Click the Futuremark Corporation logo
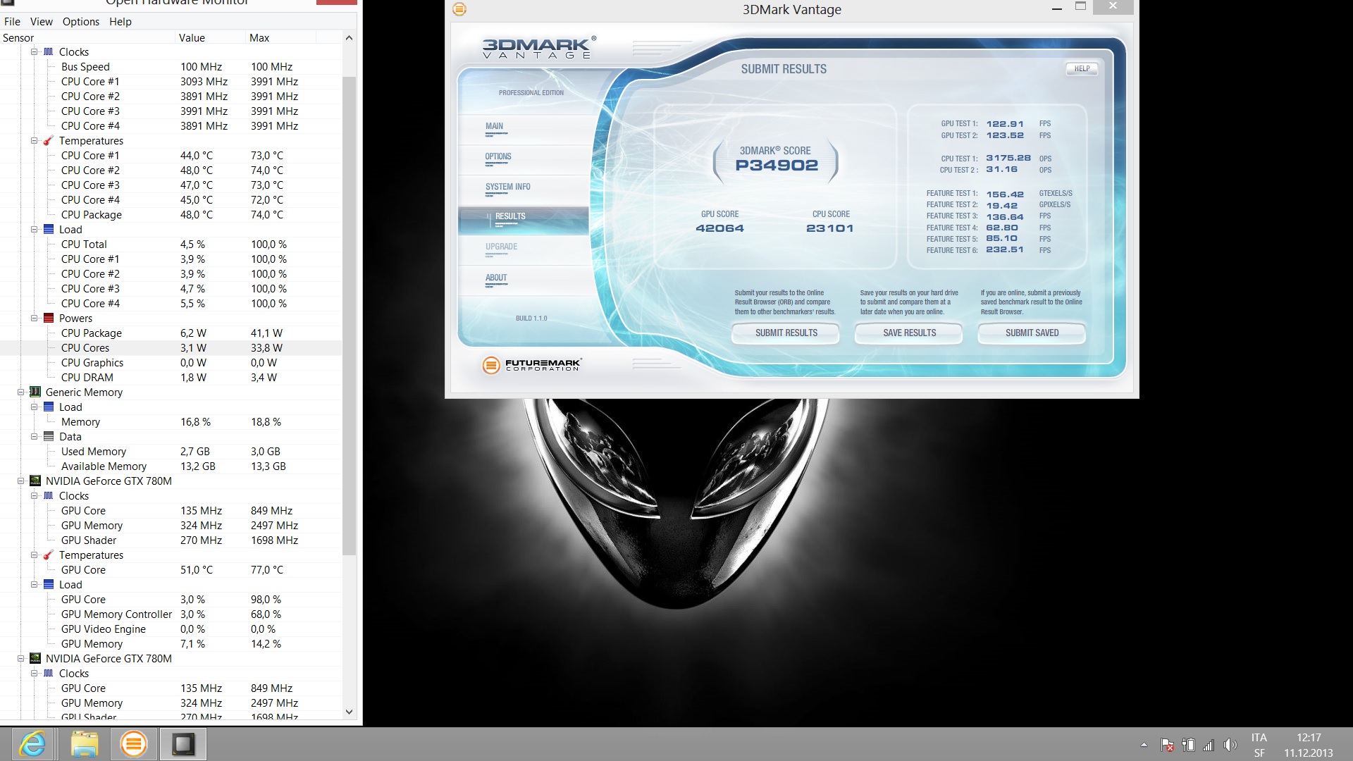 pos(532,364)
